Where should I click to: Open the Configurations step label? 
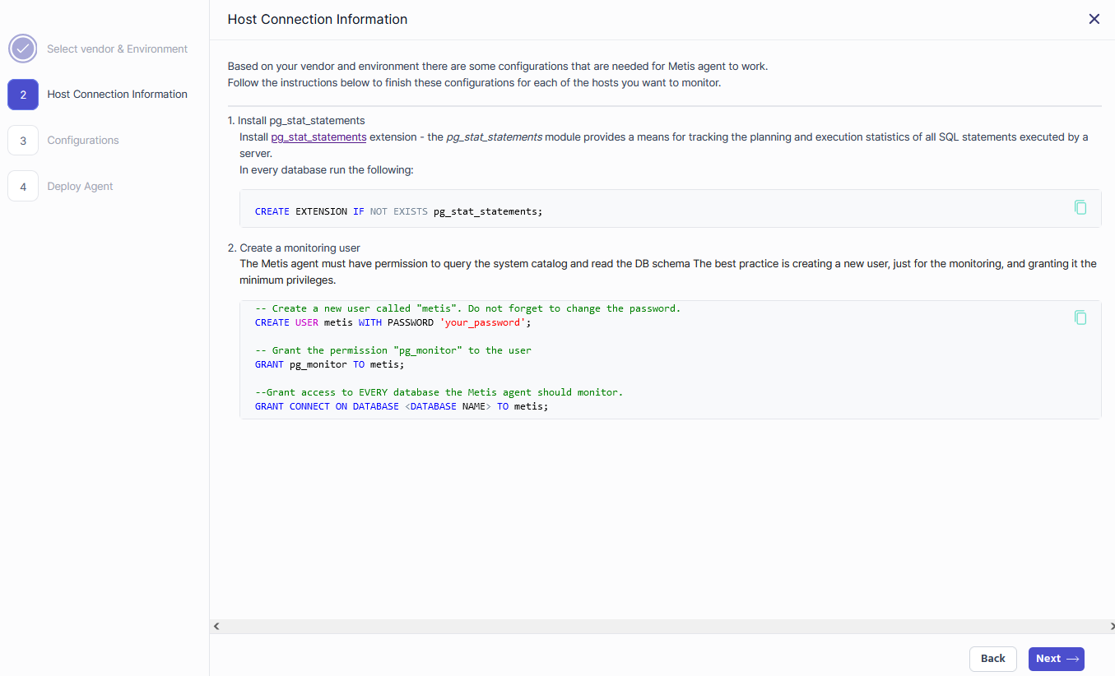coord(83,141)
